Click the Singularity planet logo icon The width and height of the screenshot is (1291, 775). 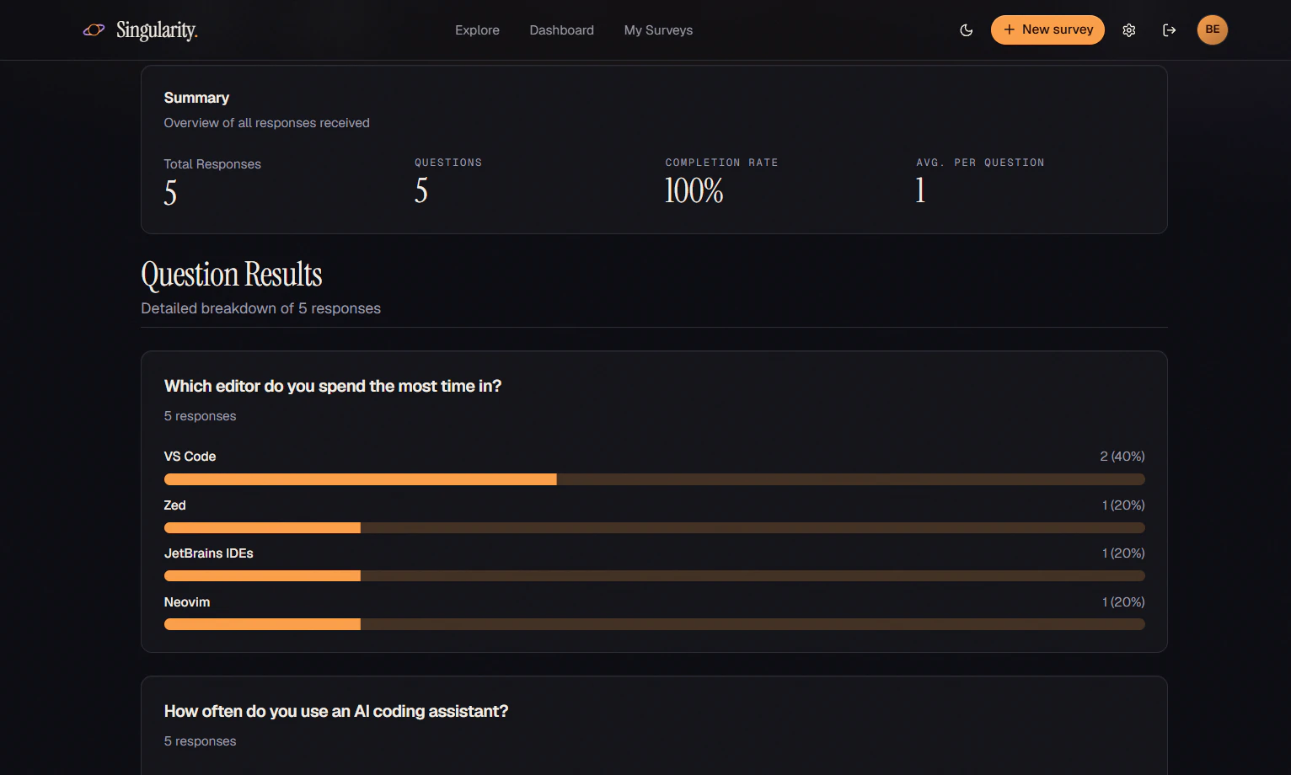(x=94, y=30)
